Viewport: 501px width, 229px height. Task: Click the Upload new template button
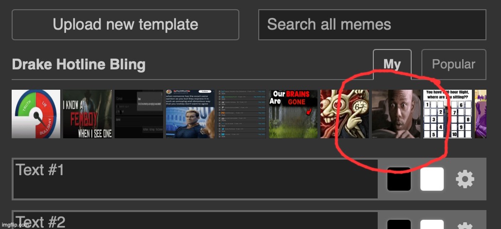tap(125, 25)
